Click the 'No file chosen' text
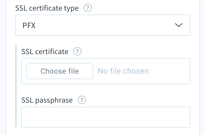205x135 pixels. pyautogui.click(x=123, y=71)
